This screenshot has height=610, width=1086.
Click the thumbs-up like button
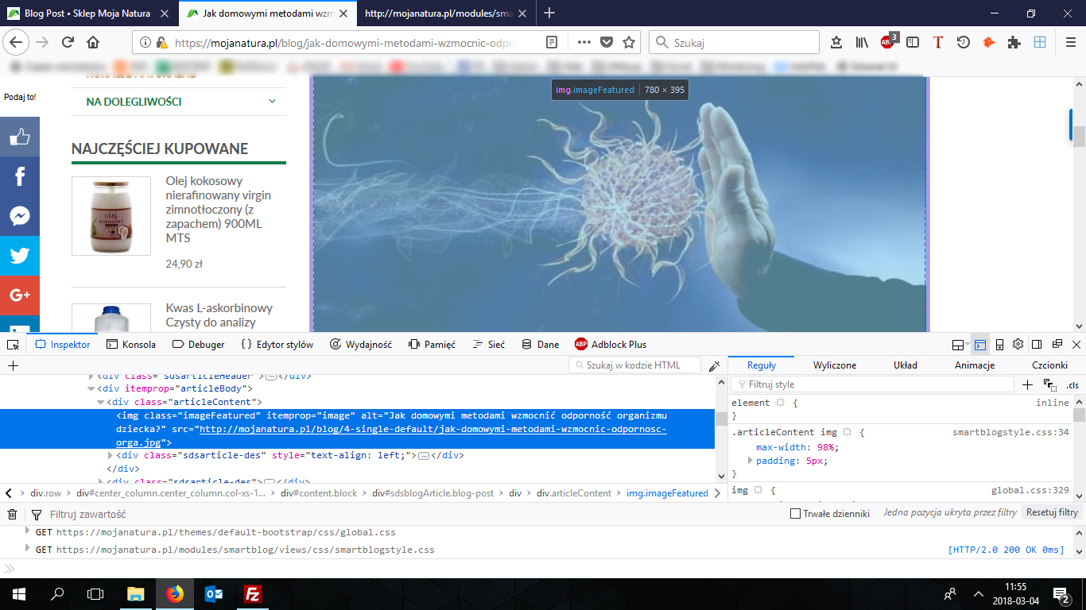click(x=20, y=137)
